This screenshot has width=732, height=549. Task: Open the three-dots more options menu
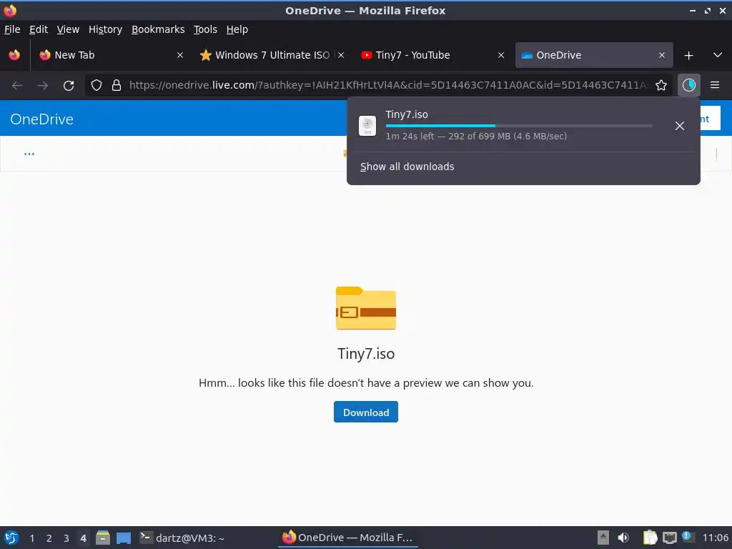(29, 154)
